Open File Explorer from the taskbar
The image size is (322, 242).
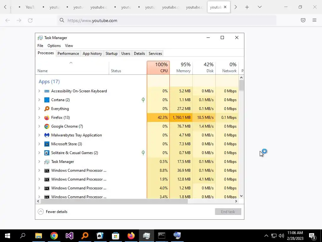coord(38,236)
